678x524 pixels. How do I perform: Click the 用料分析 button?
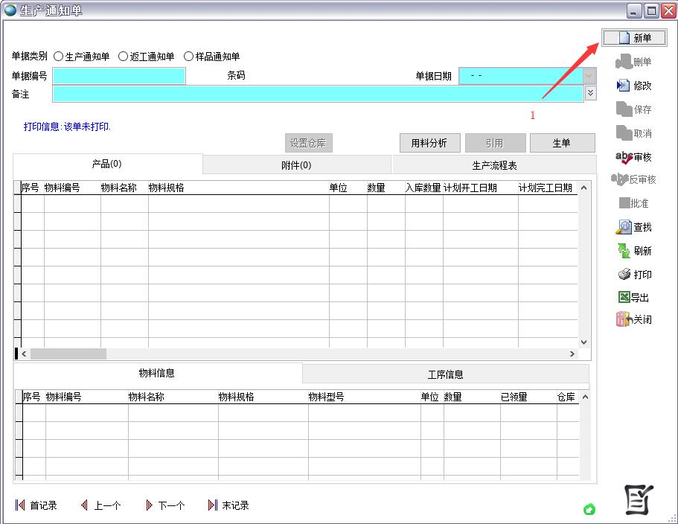click(429, 143)
